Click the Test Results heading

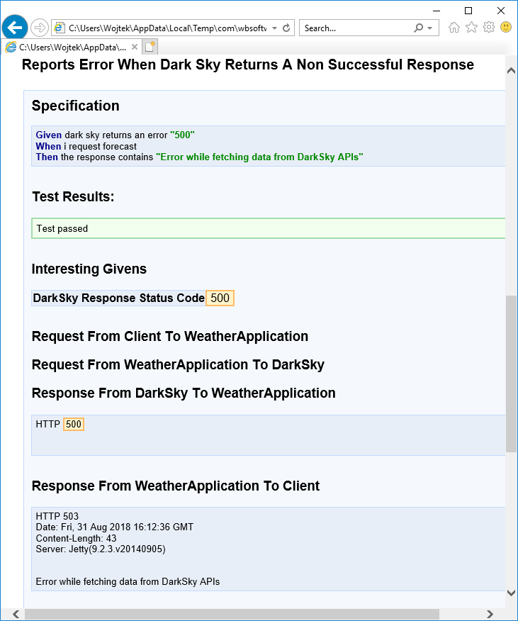[x=73, y=197]
